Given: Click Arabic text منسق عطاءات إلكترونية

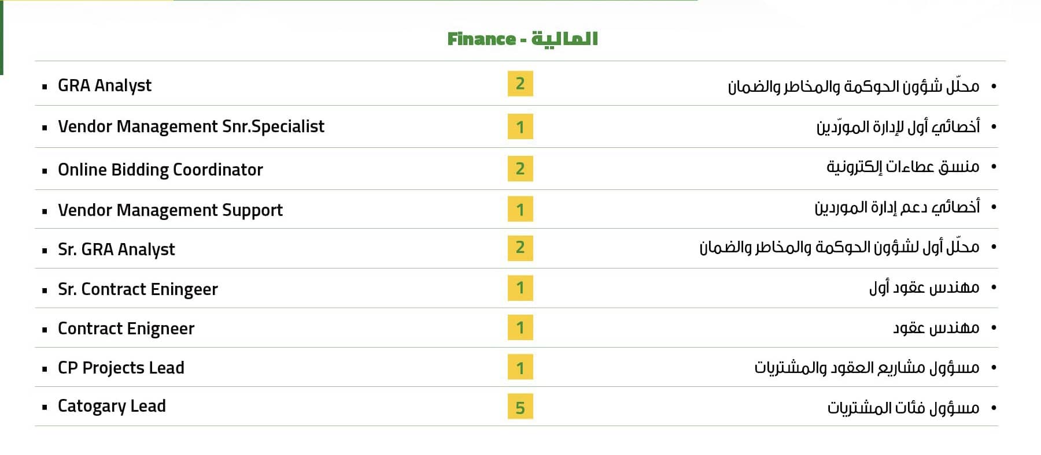Looking at the screenshot, I should (x=903, y=167).
